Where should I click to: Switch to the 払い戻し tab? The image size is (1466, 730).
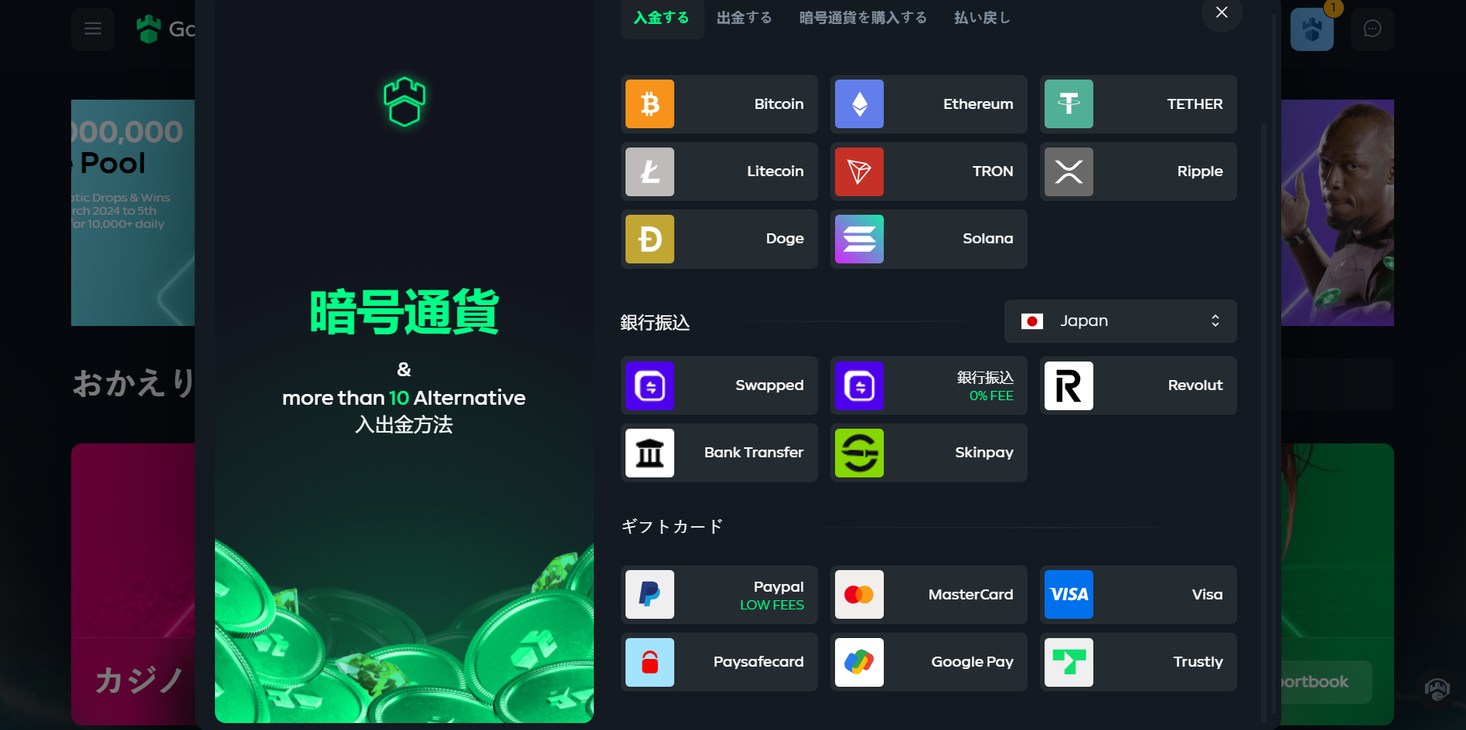pyautogui.click(x=981, y=18)
